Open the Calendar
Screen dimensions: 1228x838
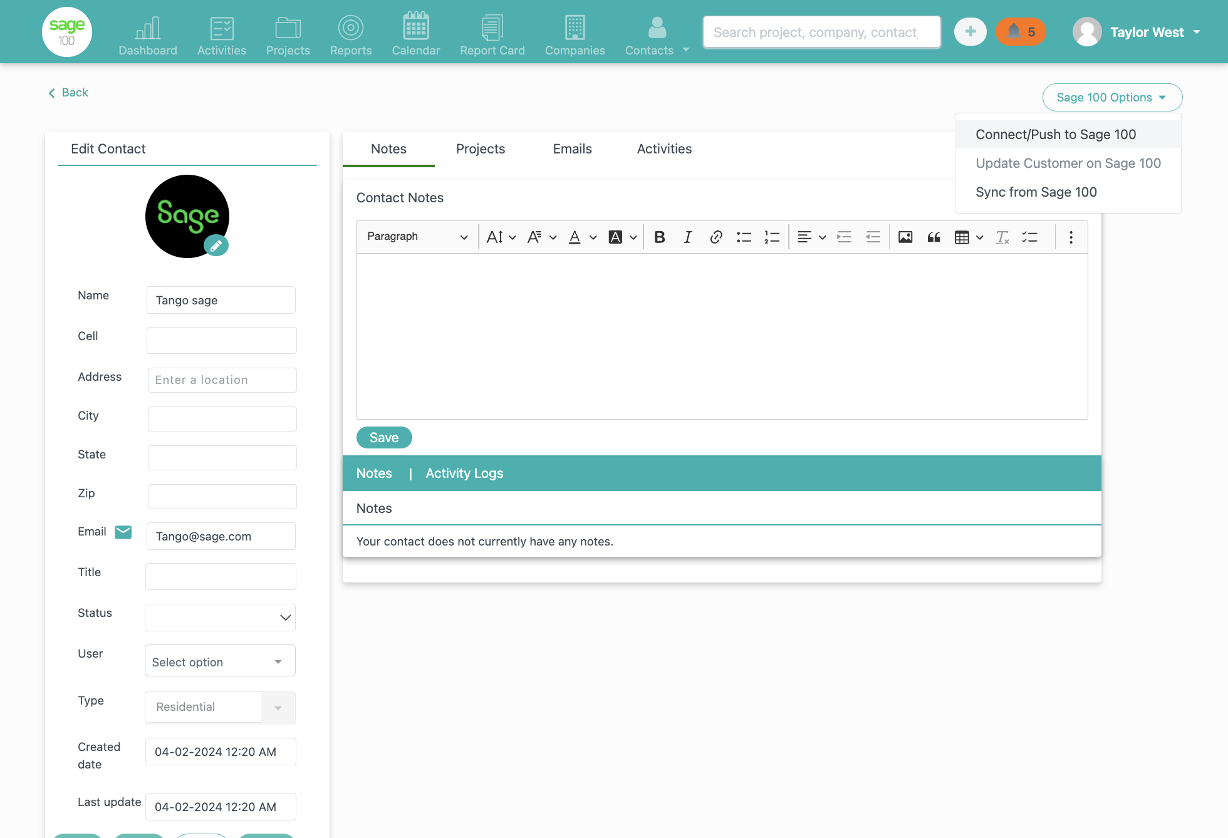click(x=416, y=35)
